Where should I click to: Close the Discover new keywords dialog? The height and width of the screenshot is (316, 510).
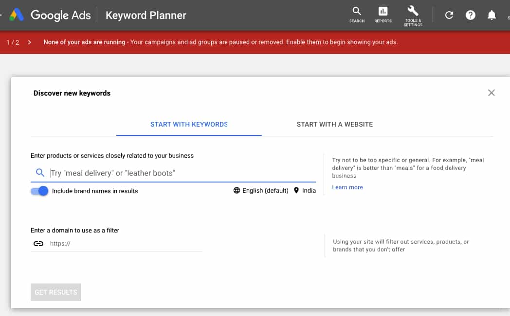(491, 93)
